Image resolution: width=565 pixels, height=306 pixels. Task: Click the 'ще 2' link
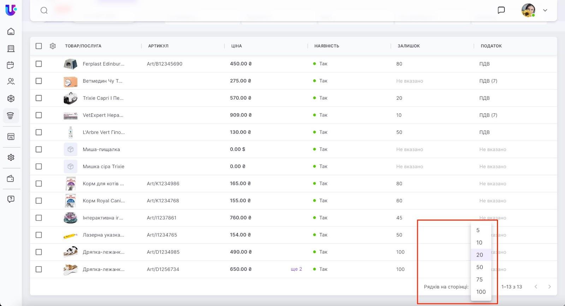coord(296,269)
